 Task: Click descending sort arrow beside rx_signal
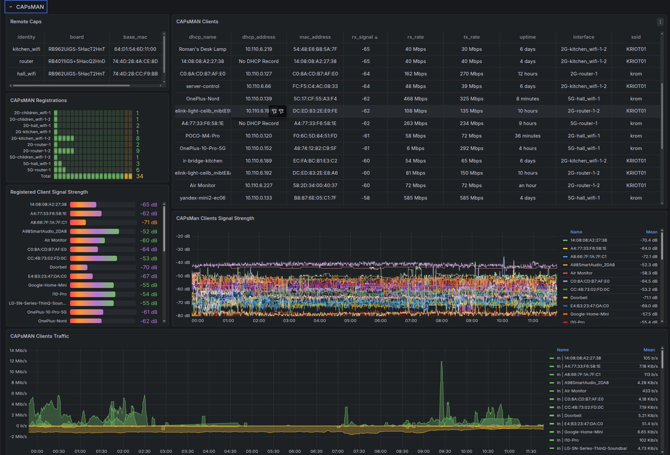tap(376, 37)
